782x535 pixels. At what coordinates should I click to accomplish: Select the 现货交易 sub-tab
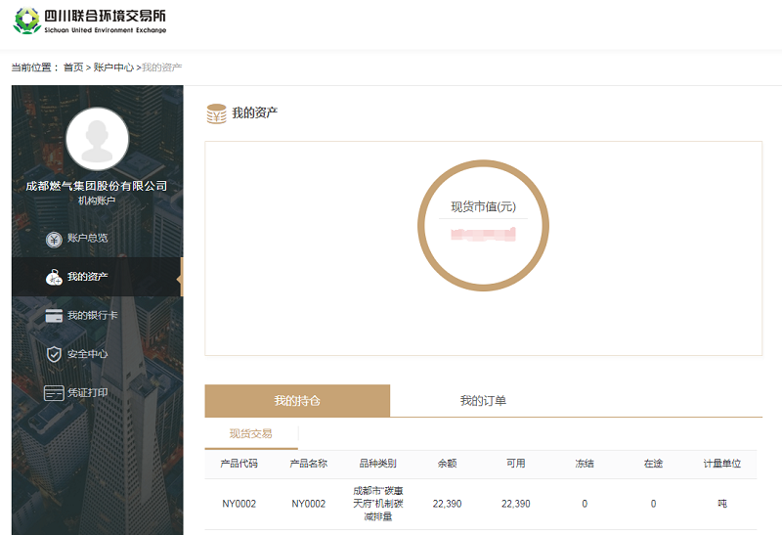(250, 433)
